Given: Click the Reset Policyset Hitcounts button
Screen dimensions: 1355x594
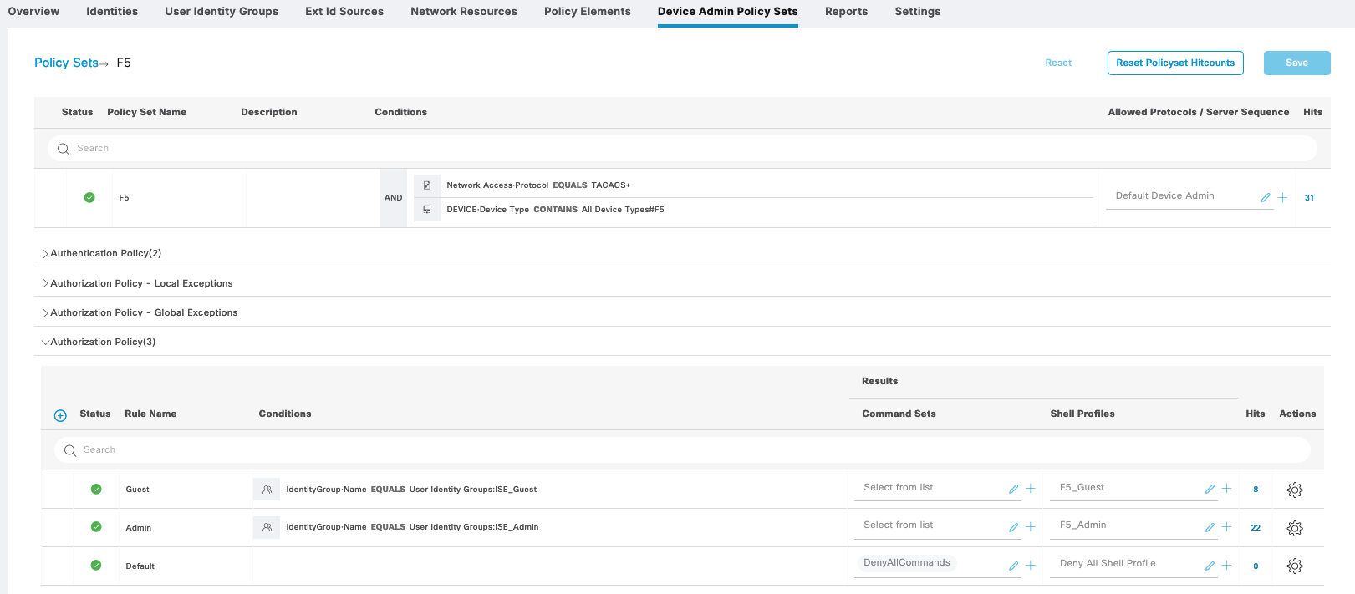Looking at the screenshot, I should [x=1174, y=63].
